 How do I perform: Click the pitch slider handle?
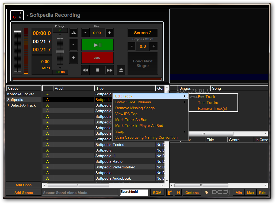click(60, 51)
